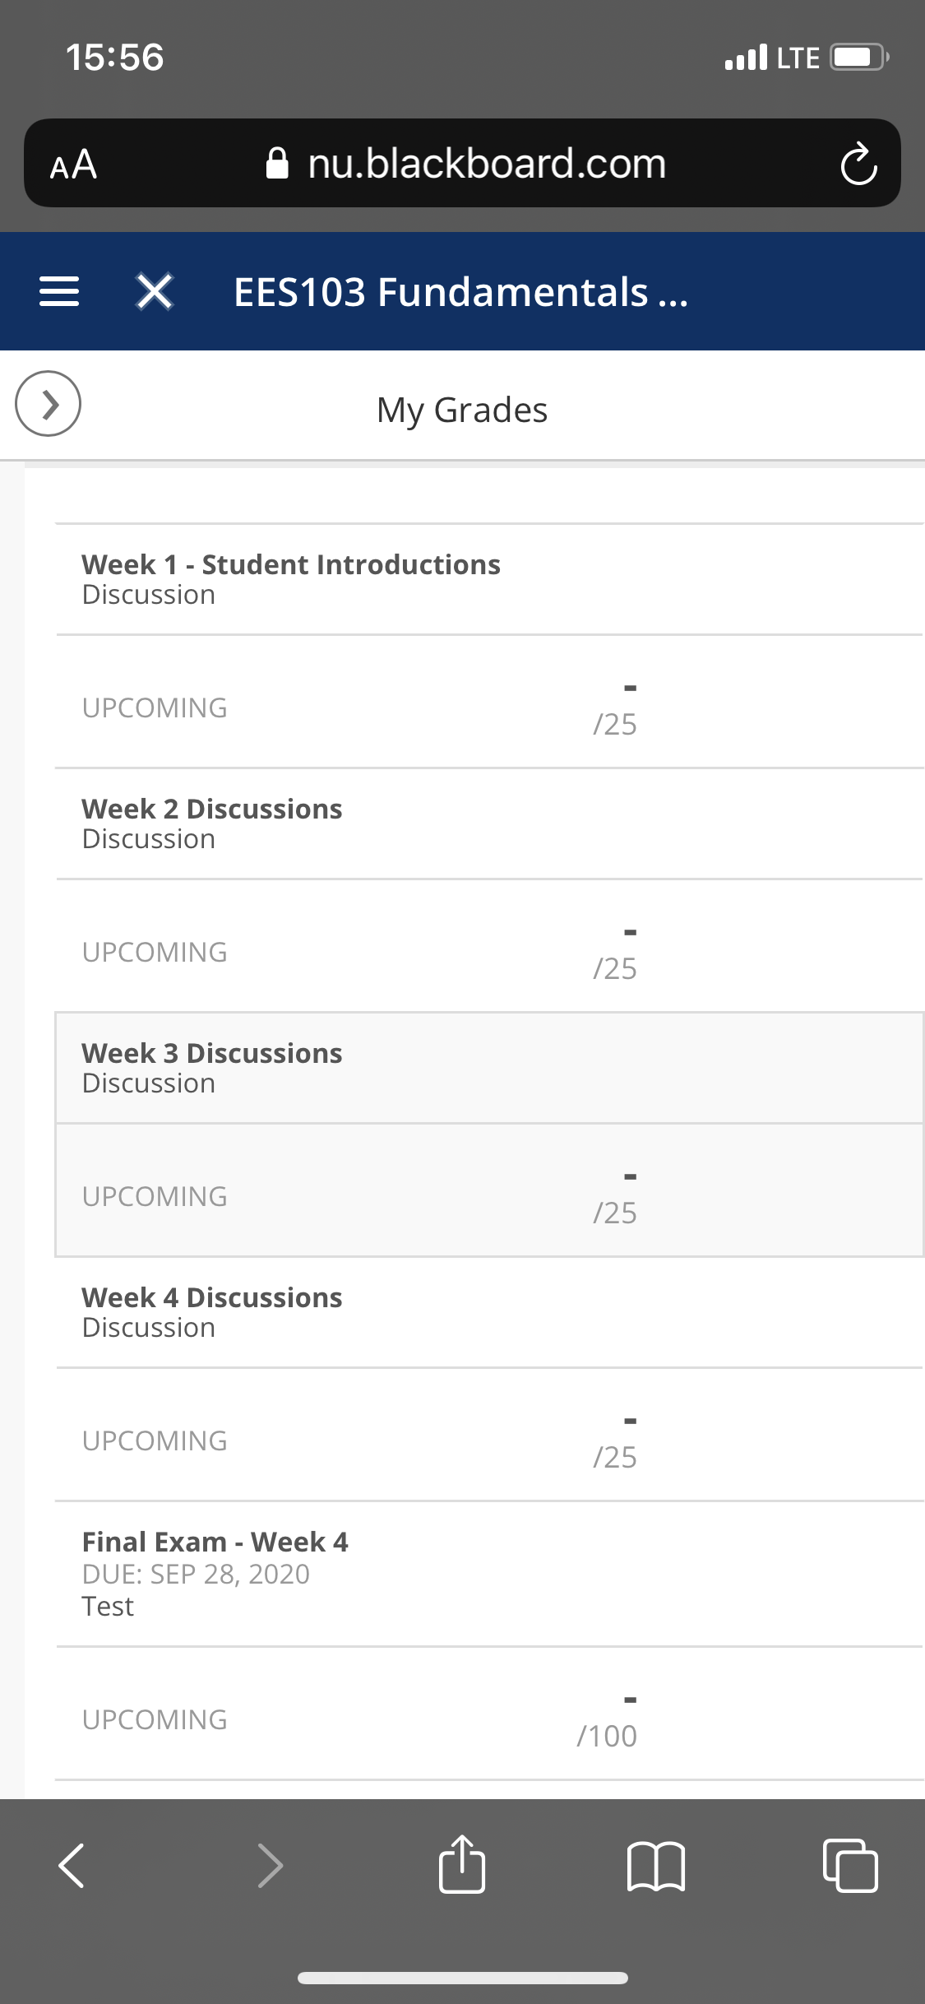Go back with Safari back arrow
This screenshot has height=2004, width=925.
pyautogui.click(x=72, y=1865)
